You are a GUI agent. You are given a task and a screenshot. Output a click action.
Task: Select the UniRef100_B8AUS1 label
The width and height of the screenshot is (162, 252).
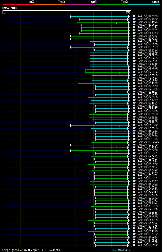point(145,184)
